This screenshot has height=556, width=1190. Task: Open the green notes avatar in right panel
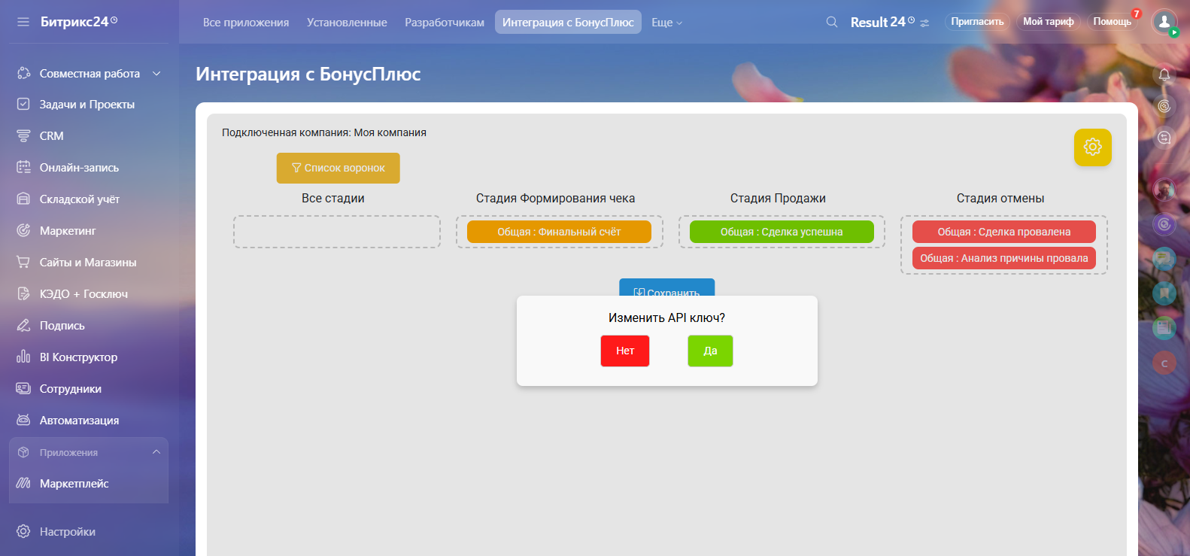[1164, 328]
